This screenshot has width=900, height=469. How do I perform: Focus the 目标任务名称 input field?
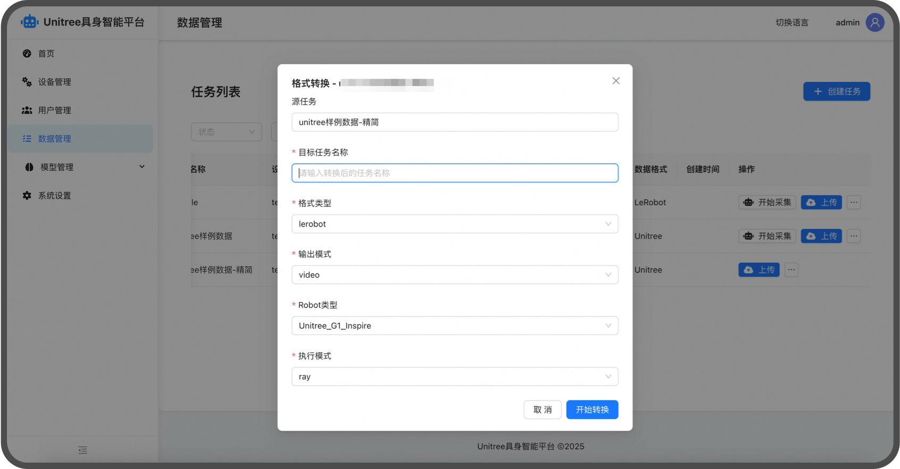[x=455, y=173]
